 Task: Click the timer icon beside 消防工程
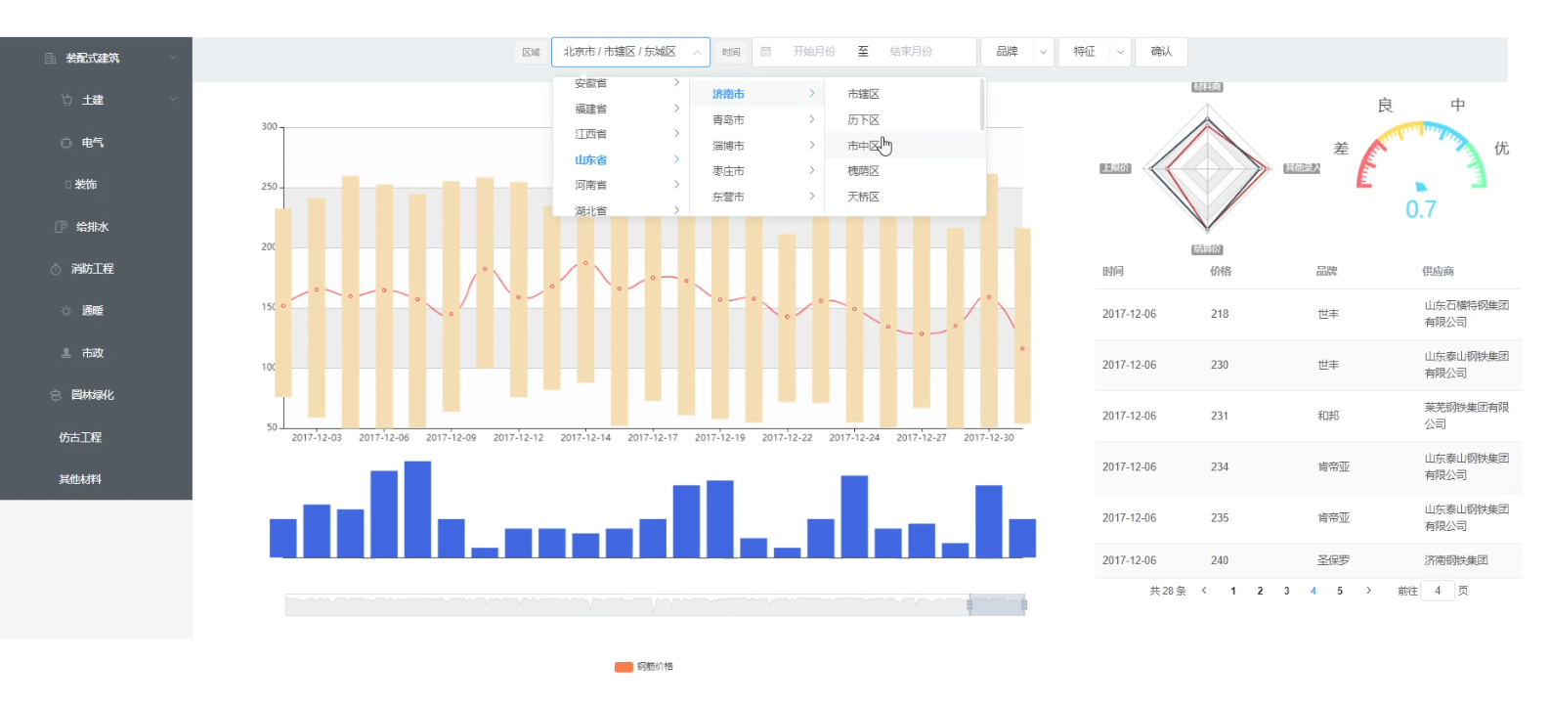point(56,269)
